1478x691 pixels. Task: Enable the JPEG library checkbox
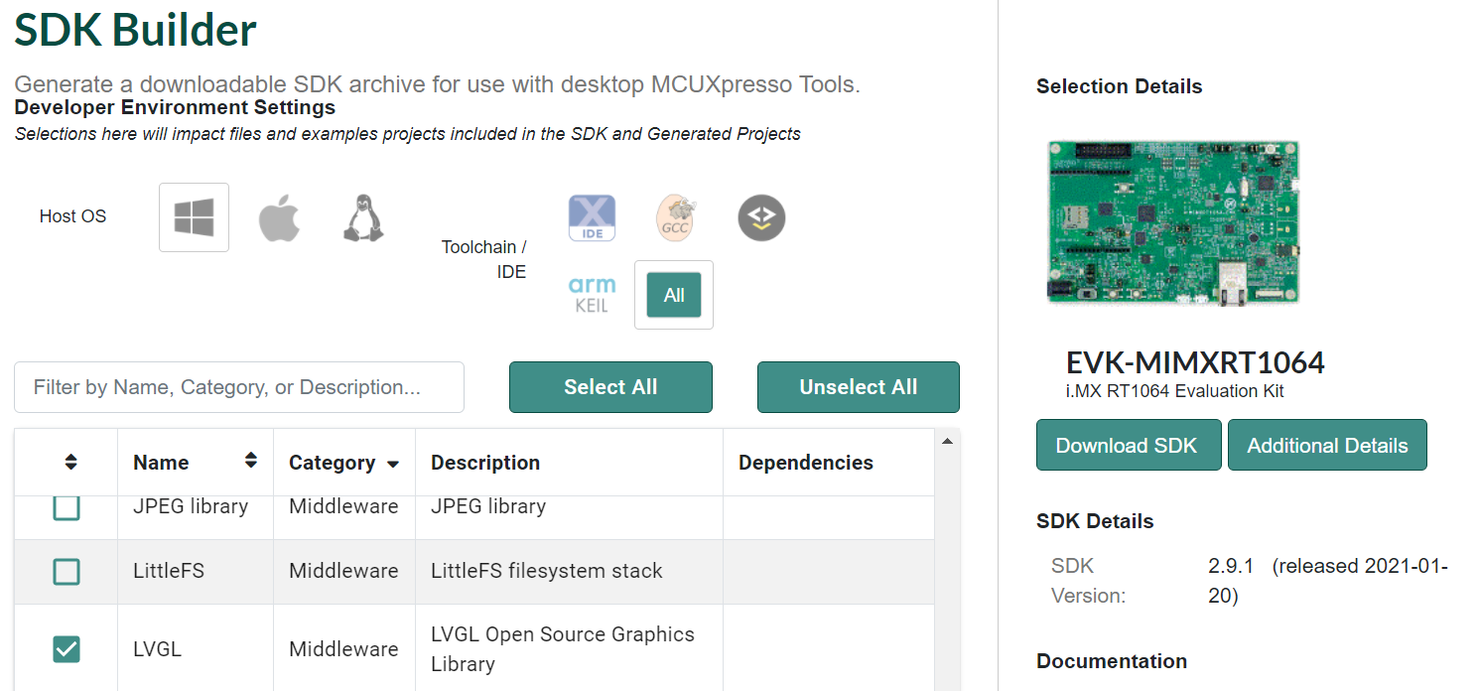[66, 508]
